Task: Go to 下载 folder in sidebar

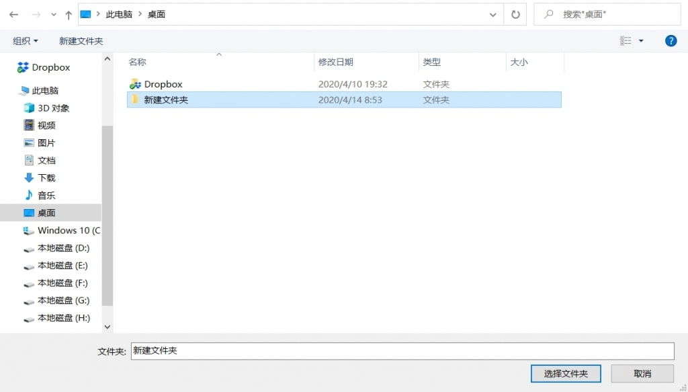Action: click(x=46, y=178)
